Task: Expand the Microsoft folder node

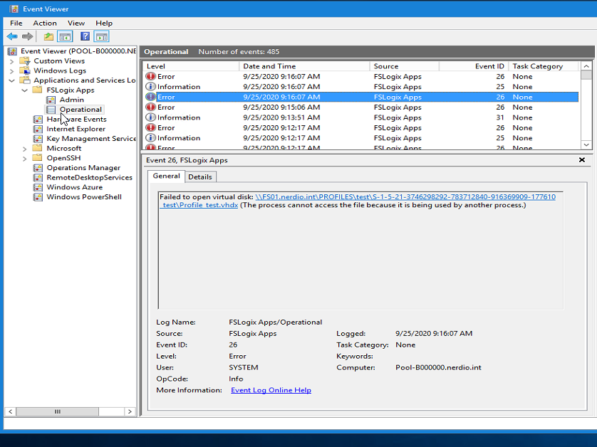Action: (x=25, y=149)
